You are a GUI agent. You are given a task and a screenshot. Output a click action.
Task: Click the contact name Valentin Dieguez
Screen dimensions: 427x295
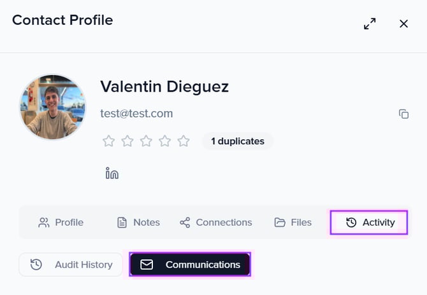pos(164,86)
